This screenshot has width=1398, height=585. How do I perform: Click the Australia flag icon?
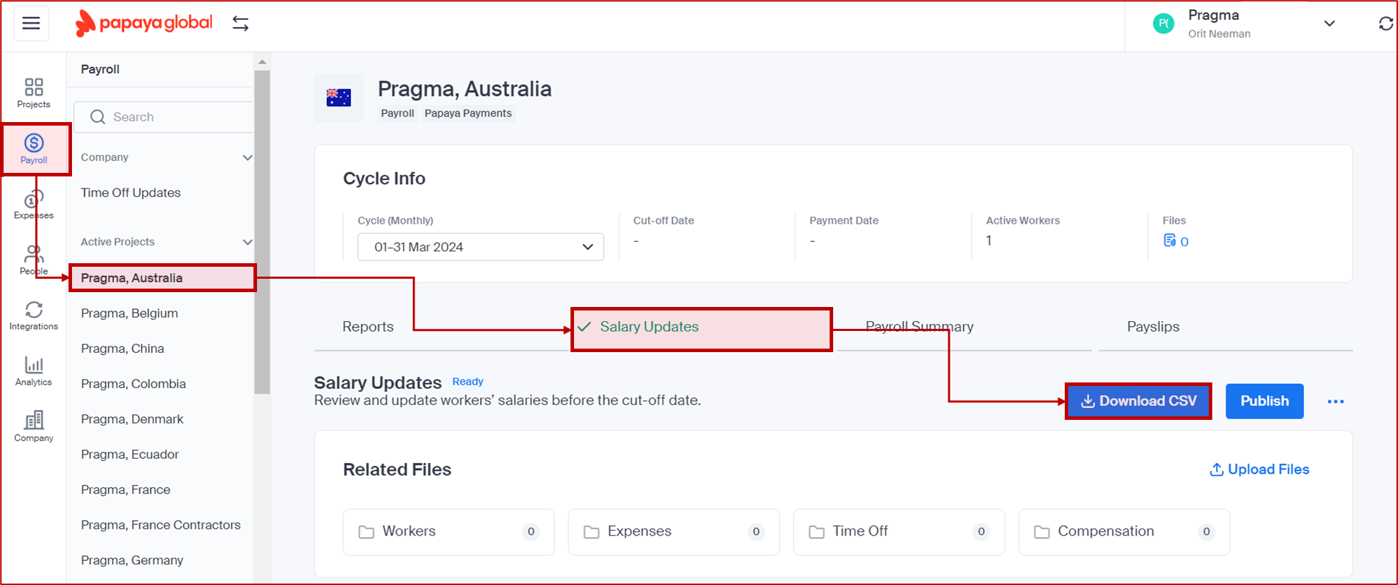[339, 97]
